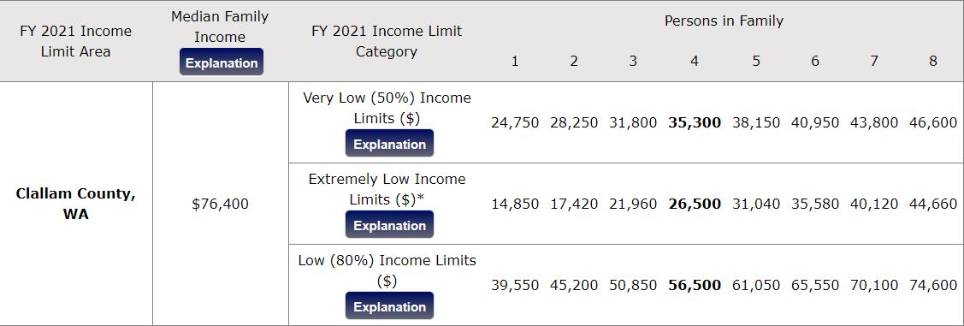Click the bold 35,300 four-person very low limit
964x326 pixels.
click(x=694, y=122)
